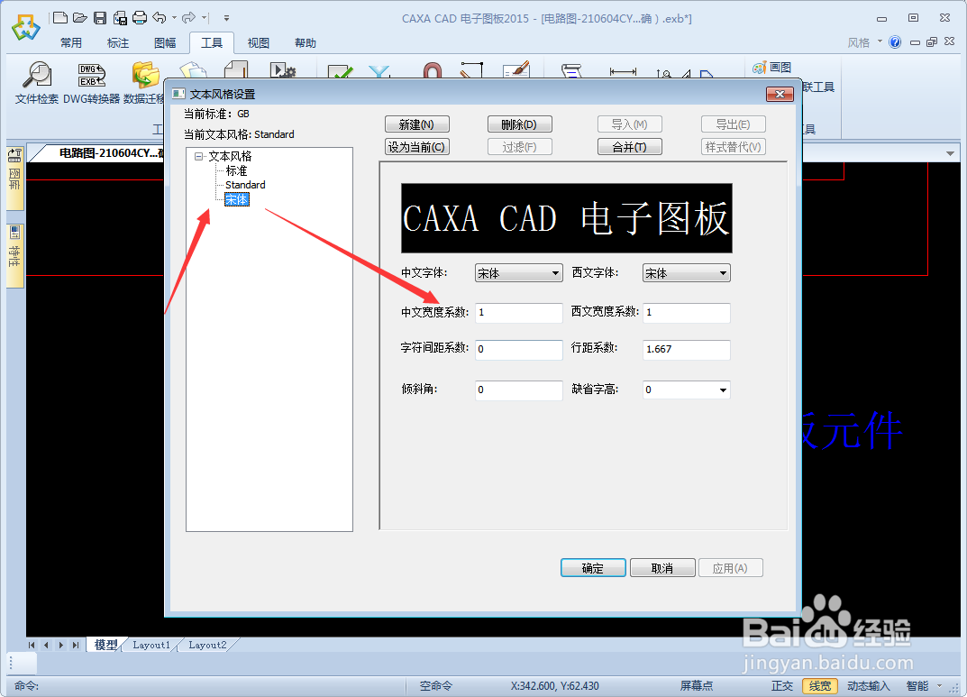Viewport: 967px width, 697px height.
Task: Open the undo history dropdown arrow
Action: 175,18
